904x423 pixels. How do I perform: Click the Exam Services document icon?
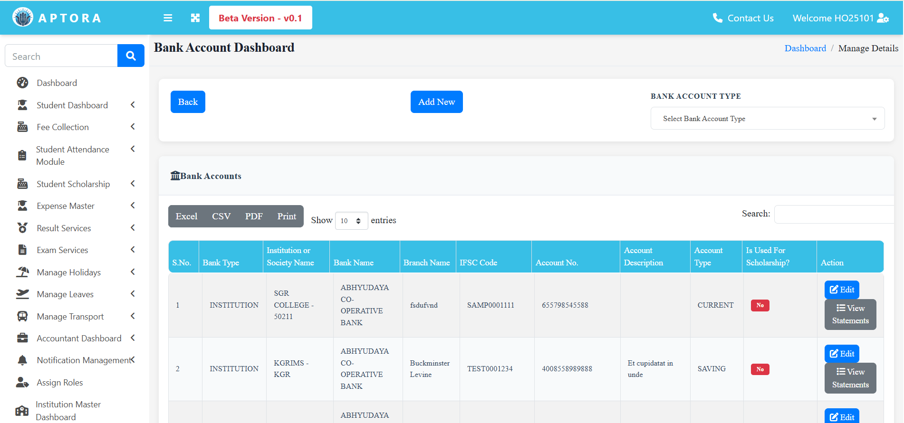click(22, 250)
